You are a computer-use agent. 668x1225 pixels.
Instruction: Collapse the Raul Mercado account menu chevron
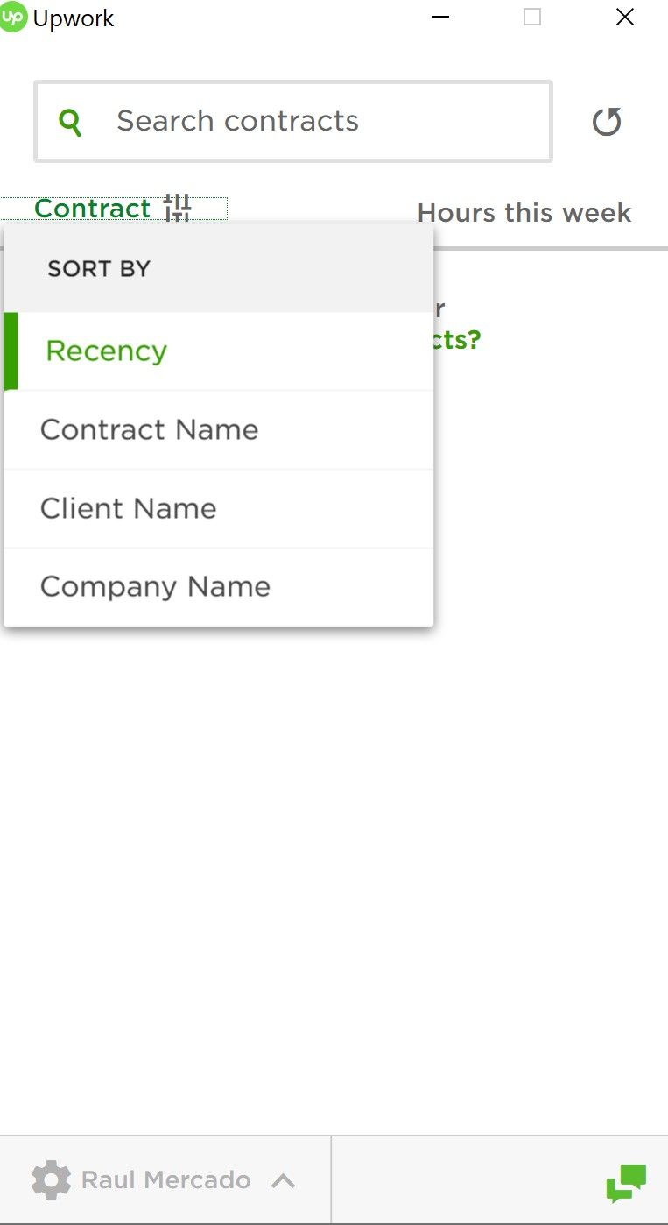tap(282, 1180)
